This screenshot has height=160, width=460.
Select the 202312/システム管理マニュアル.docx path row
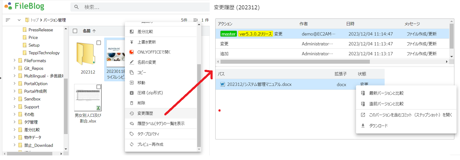300,84
